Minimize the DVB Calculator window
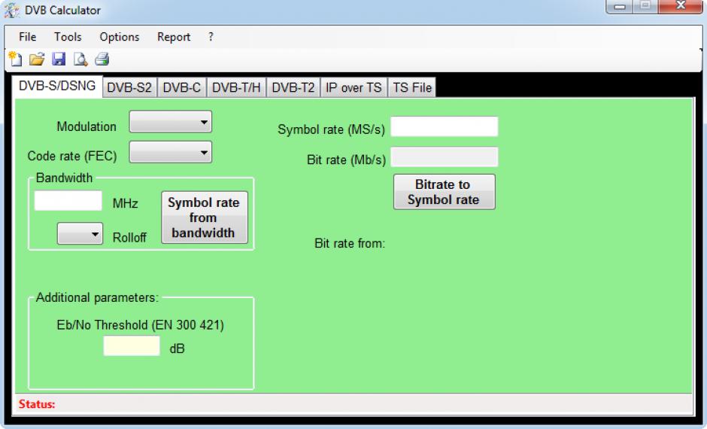Image resolution: width=707 pixels, height=429 pixels. pyautogui.click(x=619, y=6)
